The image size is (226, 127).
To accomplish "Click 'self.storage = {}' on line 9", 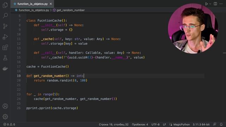I will [57, 30].
